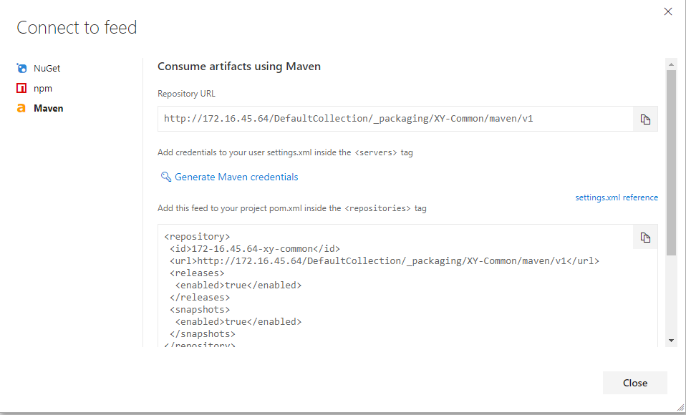Click the orange Maven icon
686x415 pixels.
(21, 109)
